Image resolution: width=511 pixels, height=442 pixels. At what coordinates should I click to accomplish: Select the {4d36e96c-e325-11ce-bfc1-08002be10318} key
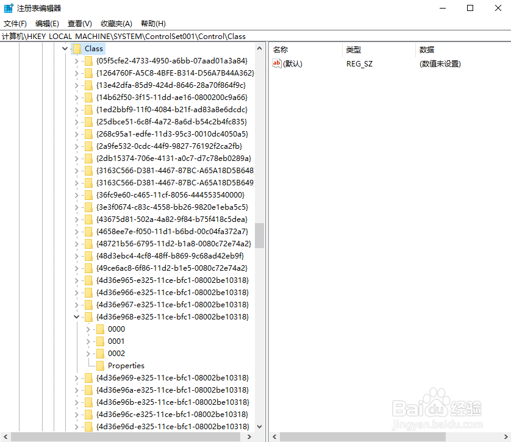pos(172,415)
